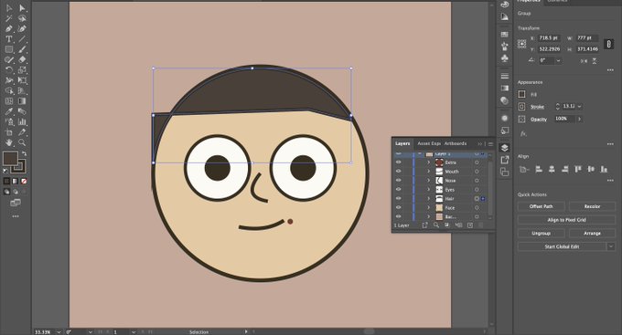Swap fill and stroke colors
The image size is (622, 335).
[x=24, y=153]
